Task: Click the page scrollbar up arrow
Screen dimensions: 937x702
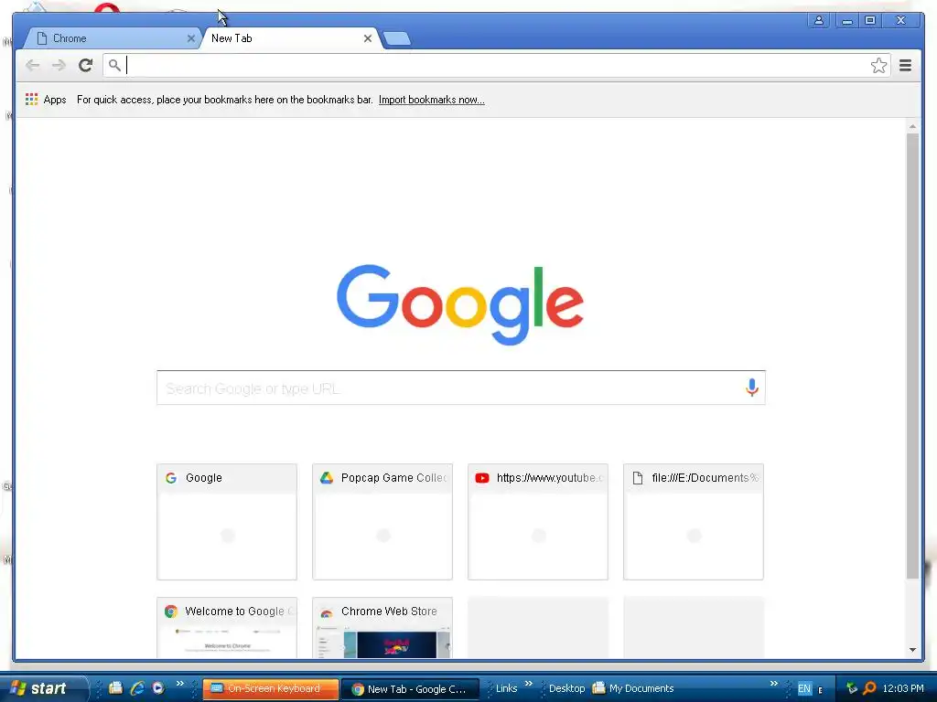Action: [912, 126]
